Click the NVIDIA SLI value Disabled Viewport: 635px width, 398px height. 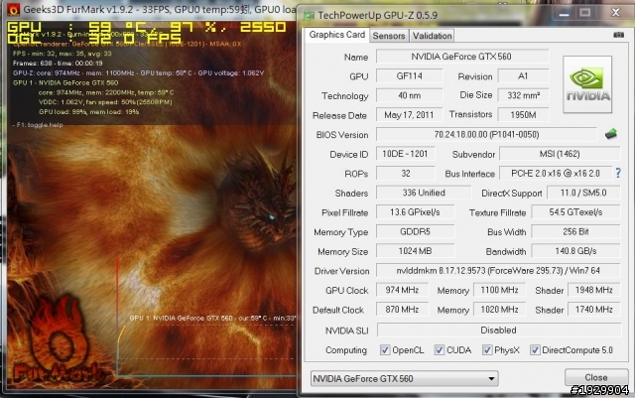(x=499, y=330)
